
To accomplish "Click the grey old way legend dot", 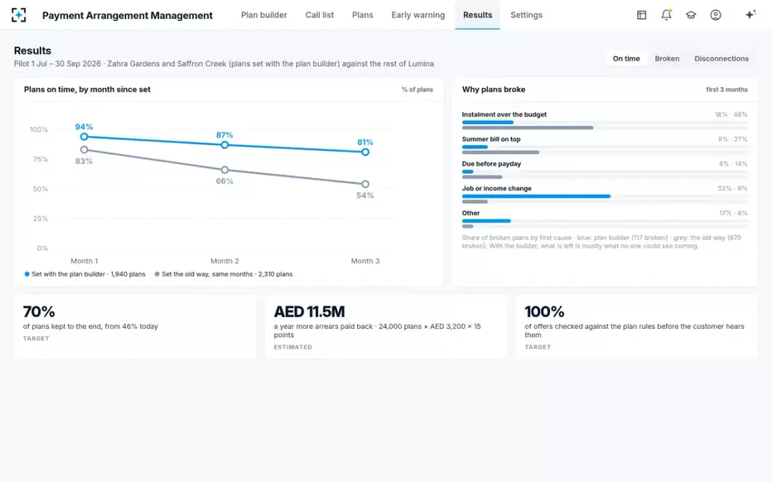I will point(157,274).
